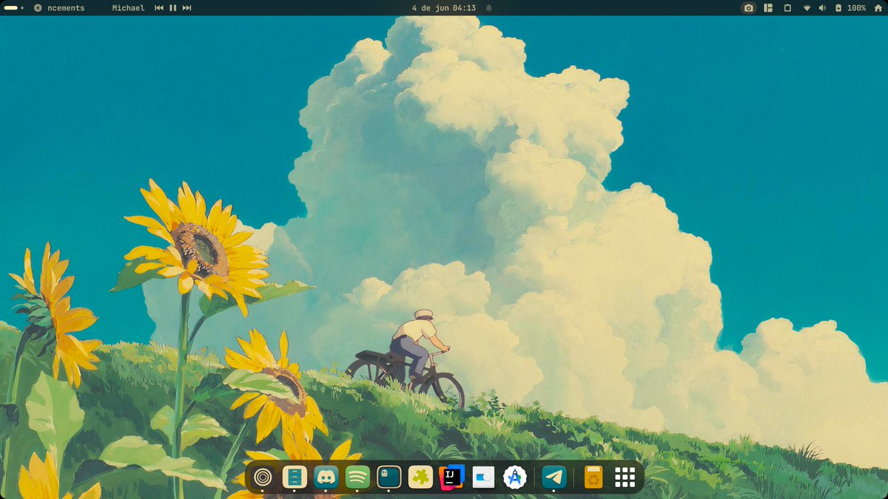Click the home icon in top bar
Screen dimensions: 888x499
coord(878,7)
